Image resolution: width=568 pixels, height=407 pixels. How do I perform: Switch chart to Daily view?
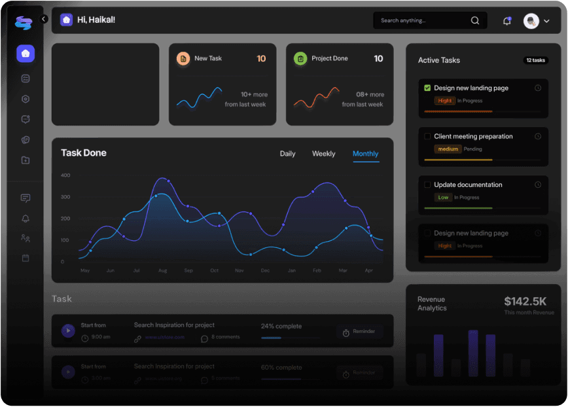287,154
